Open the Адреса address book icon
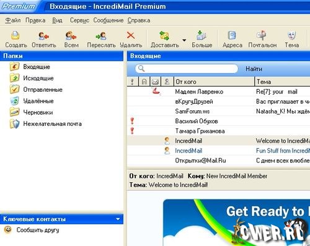Image resolution: width=310 pixels, height=246 pixels. pos(232,35)
